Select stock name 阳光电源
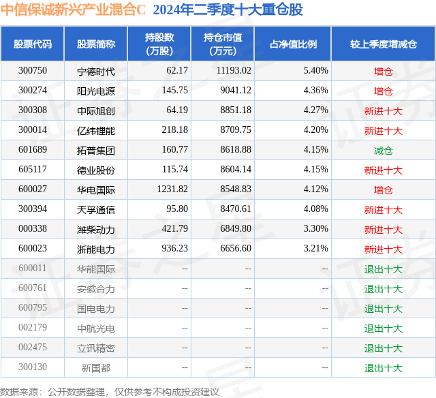 [x=96, y=91]
